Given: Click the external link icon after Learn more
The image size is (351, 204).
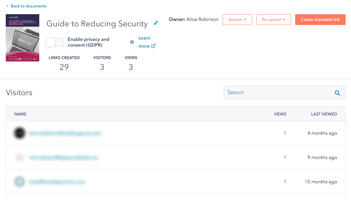Looking at the screenshot, I should pyautogui.click(x=153, y=46).
